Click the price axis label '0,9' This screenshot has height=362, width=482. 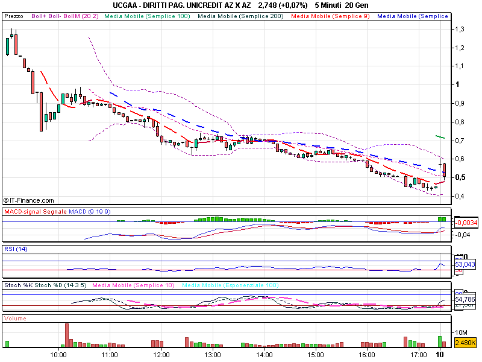[x=460, y=103]
